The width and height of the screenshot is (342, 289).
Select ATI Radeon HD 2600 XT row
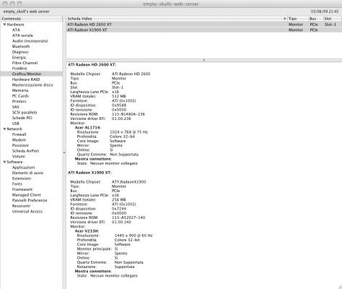click(x=204, y=25)
